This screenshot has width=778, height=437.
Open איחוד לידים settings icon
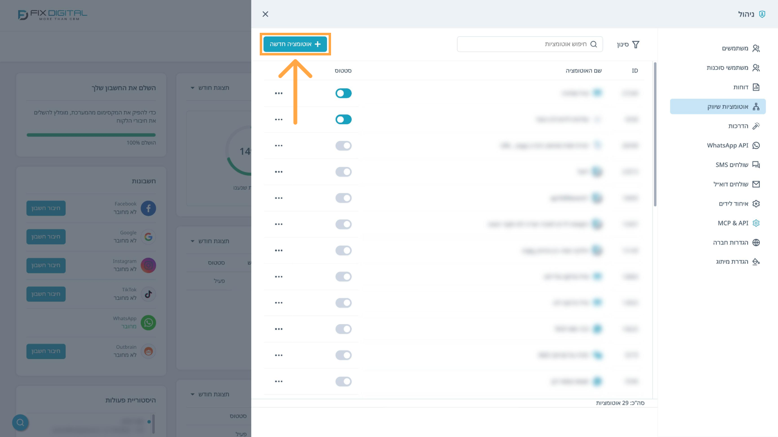coord(756,204)
